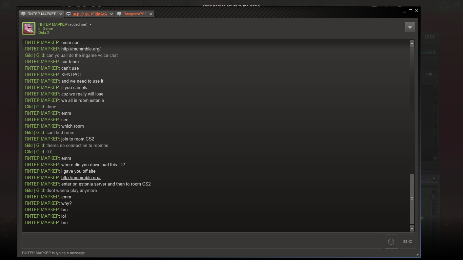
Task: Click "Click here to return to the game"
Action: point(231,6)
